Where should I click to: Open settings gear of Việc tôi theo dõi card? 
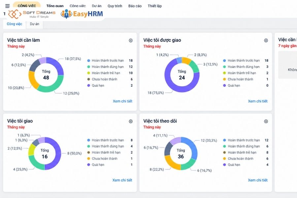(266, 121)
